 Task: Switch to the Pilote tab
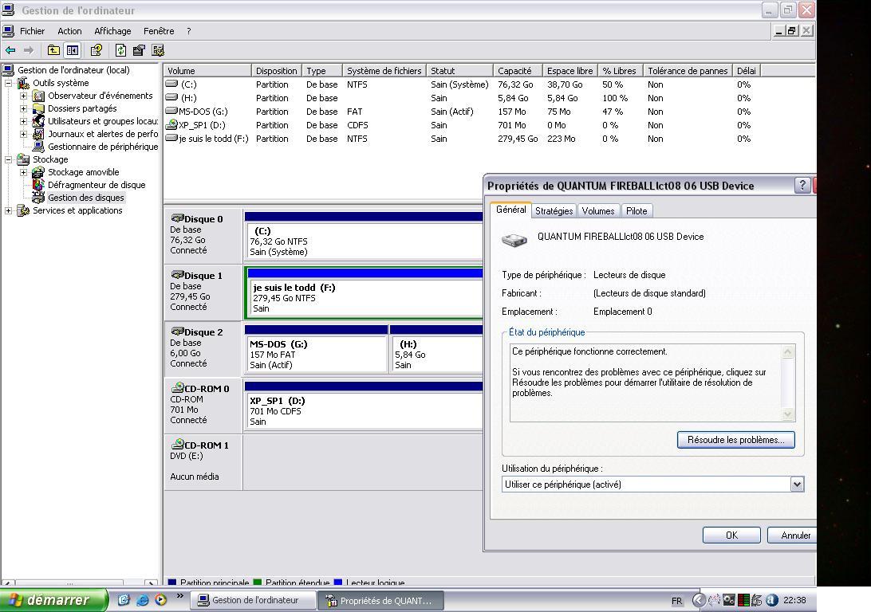(x=636, y=211)
